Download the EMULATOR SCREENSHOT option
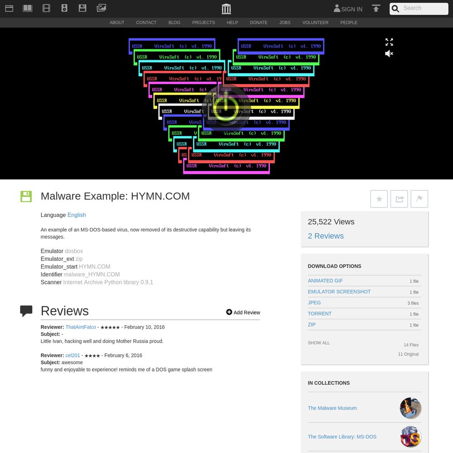The image size is (453, 453). pos(339,291)
